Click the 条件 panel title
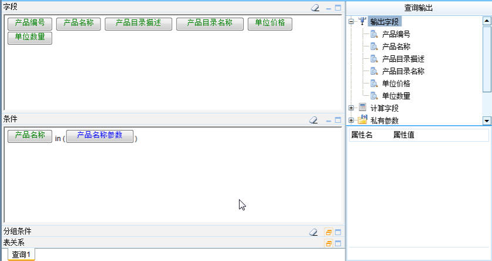The height and width of the screenshot is (261, 492). [11, 119]
